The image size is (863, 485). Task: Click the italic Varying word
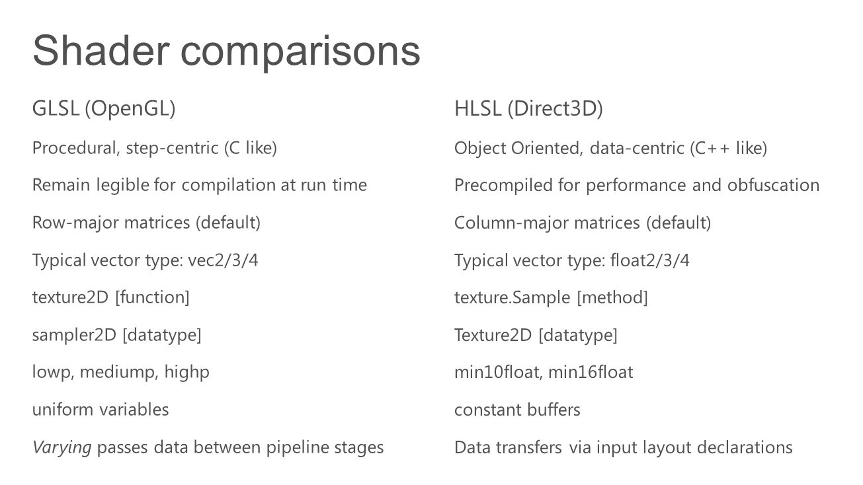tap(62, 447)
